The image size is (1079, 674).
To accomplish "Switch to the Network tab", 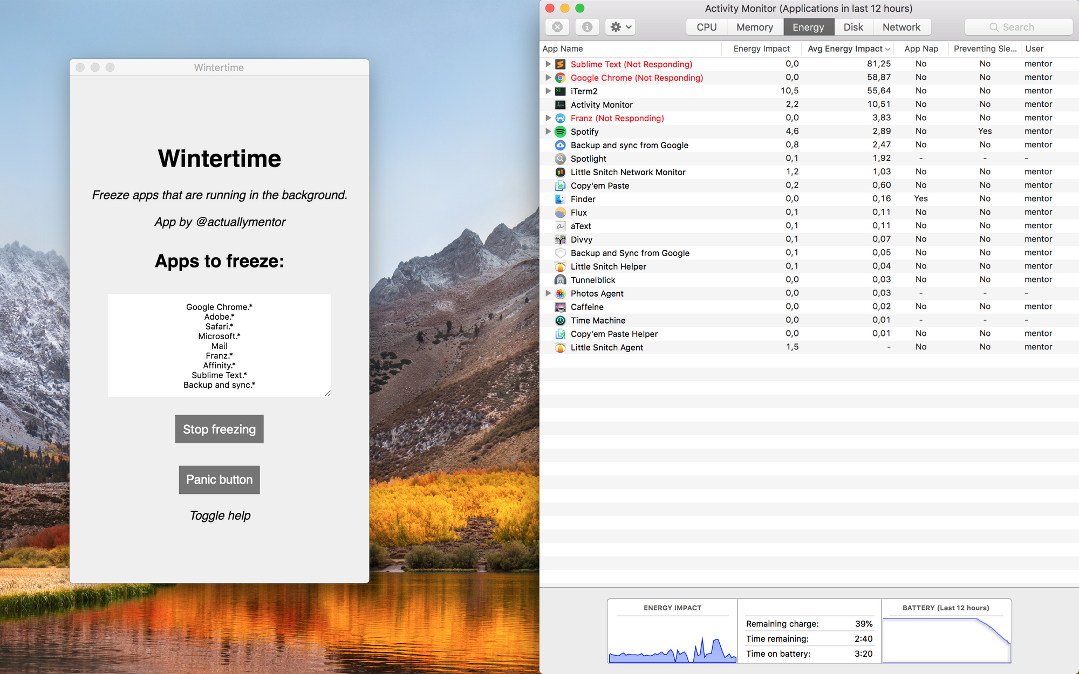I will click(901, 27).
